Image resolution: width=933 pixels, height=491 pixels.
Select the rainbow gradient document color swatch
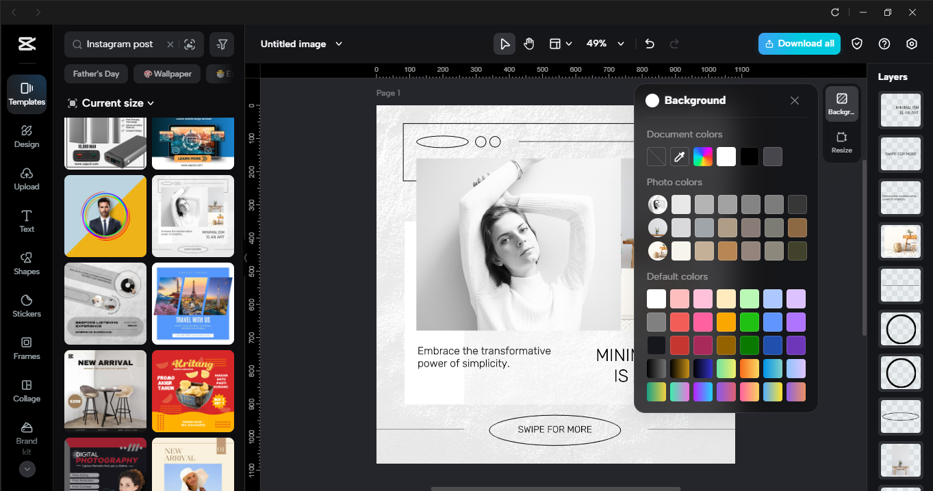(x=703, y=157)
